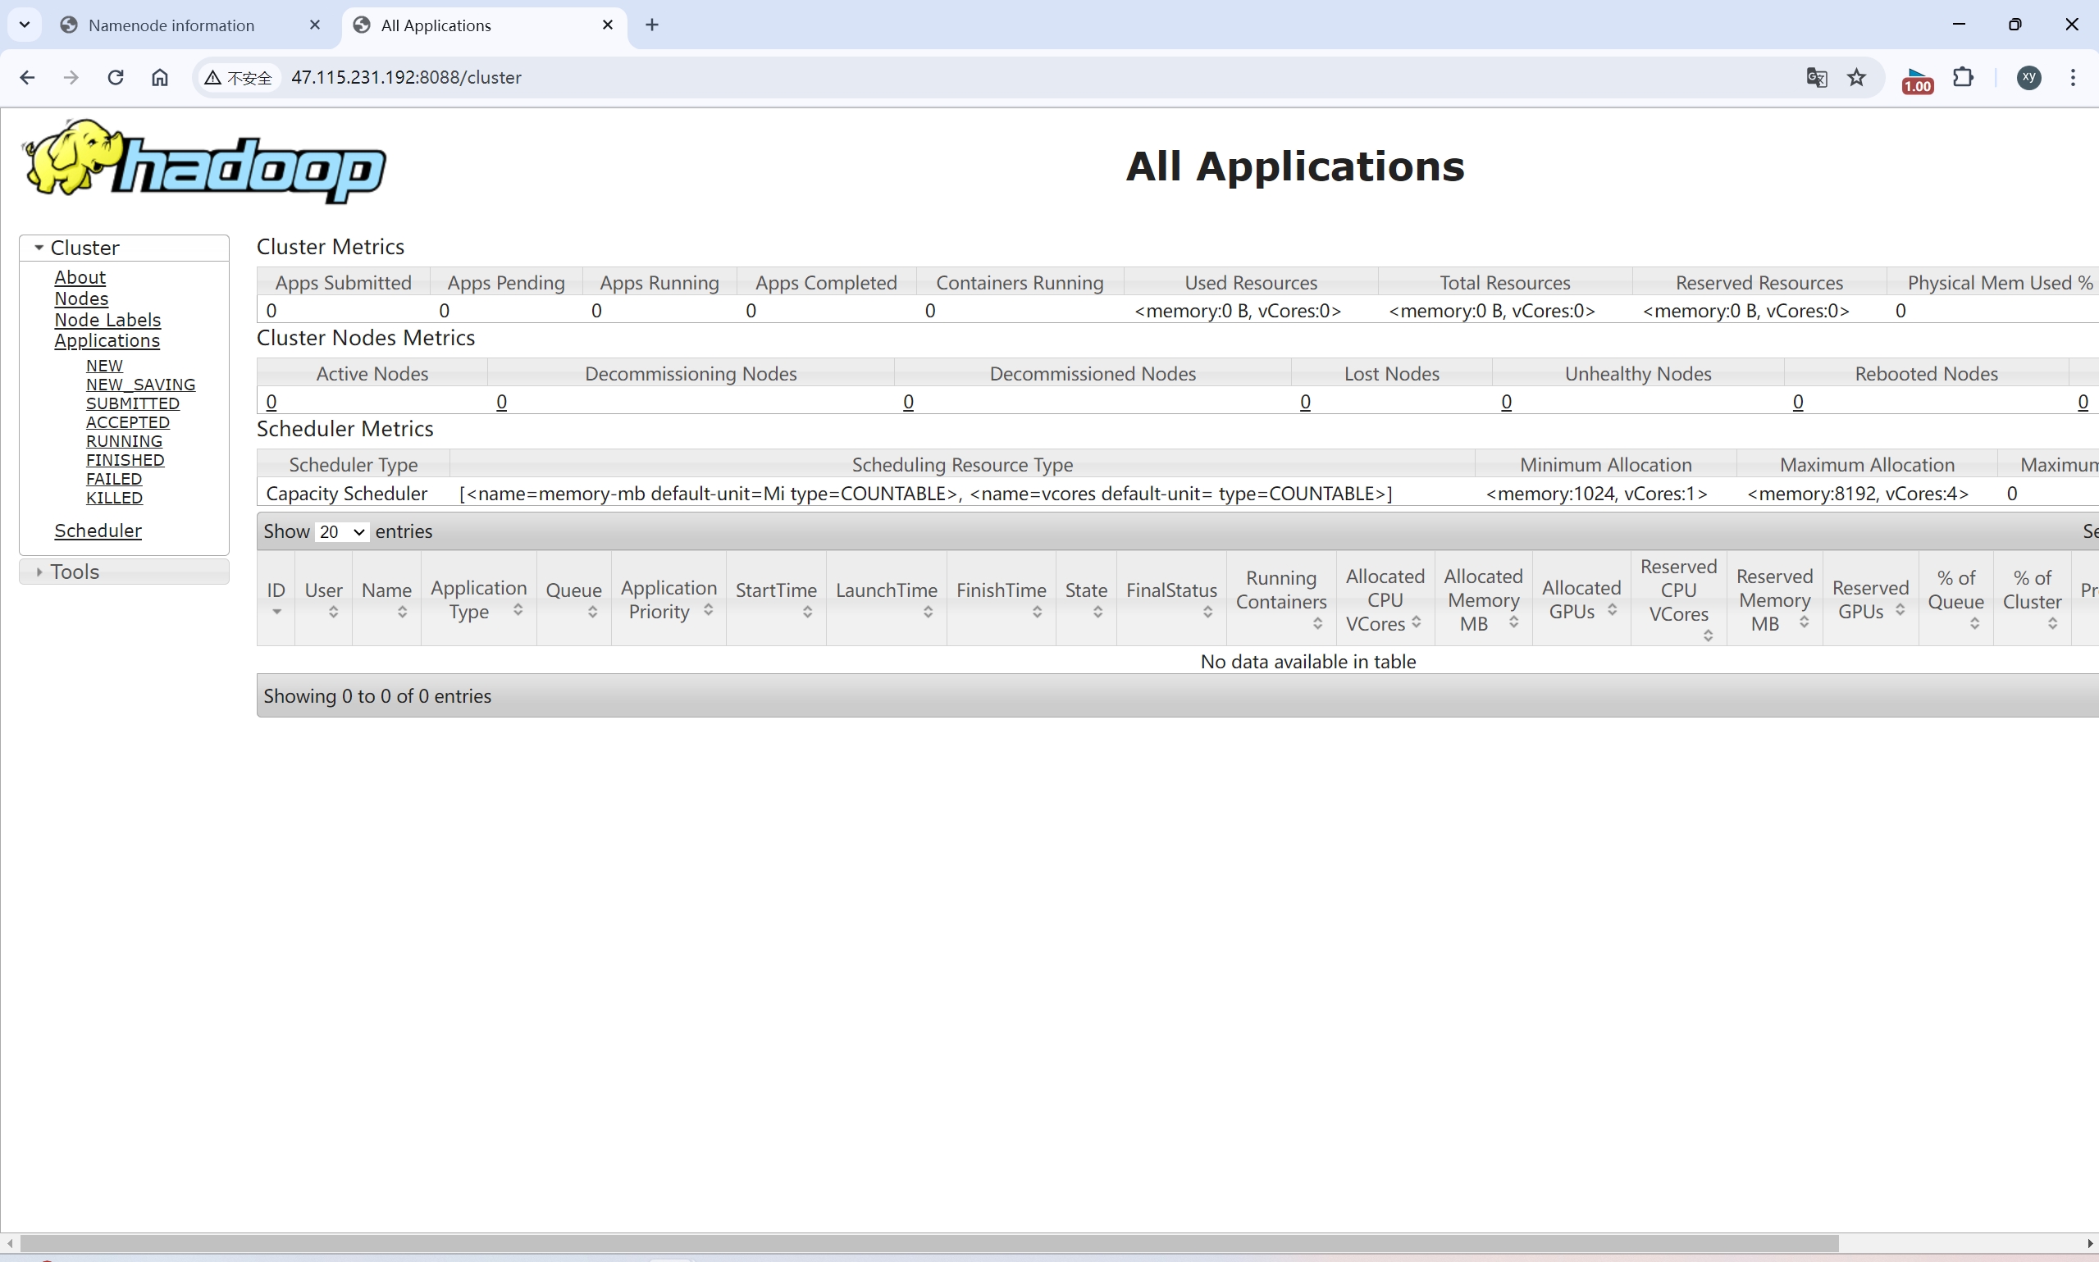Open the Scheduler link in sidebar

pos(98,531)
